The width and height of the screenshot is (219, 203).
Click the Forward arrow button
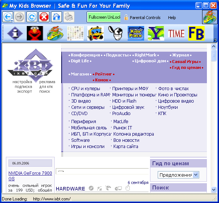pos(19,17)
